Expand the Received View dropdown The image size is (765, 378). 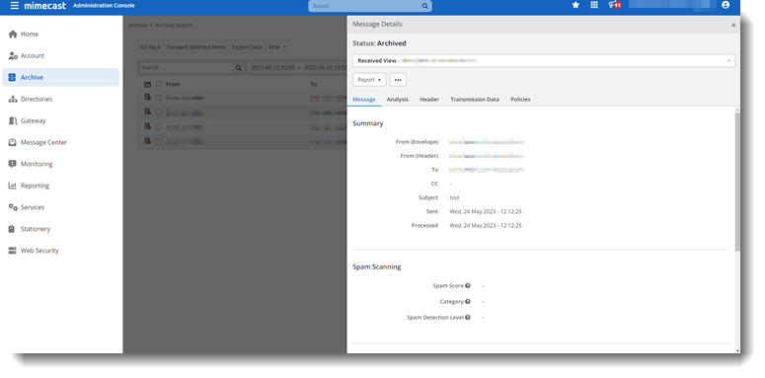pos(544,61)
